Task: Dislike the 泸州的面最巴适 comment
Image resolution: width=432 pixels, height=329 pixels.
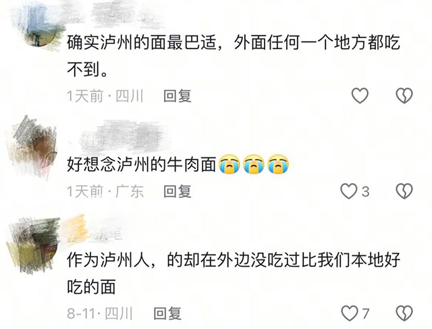Action: (x=404, y=96)
